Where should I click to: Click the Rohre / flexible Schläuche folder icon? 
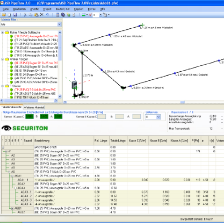click(x=7, y=32)
